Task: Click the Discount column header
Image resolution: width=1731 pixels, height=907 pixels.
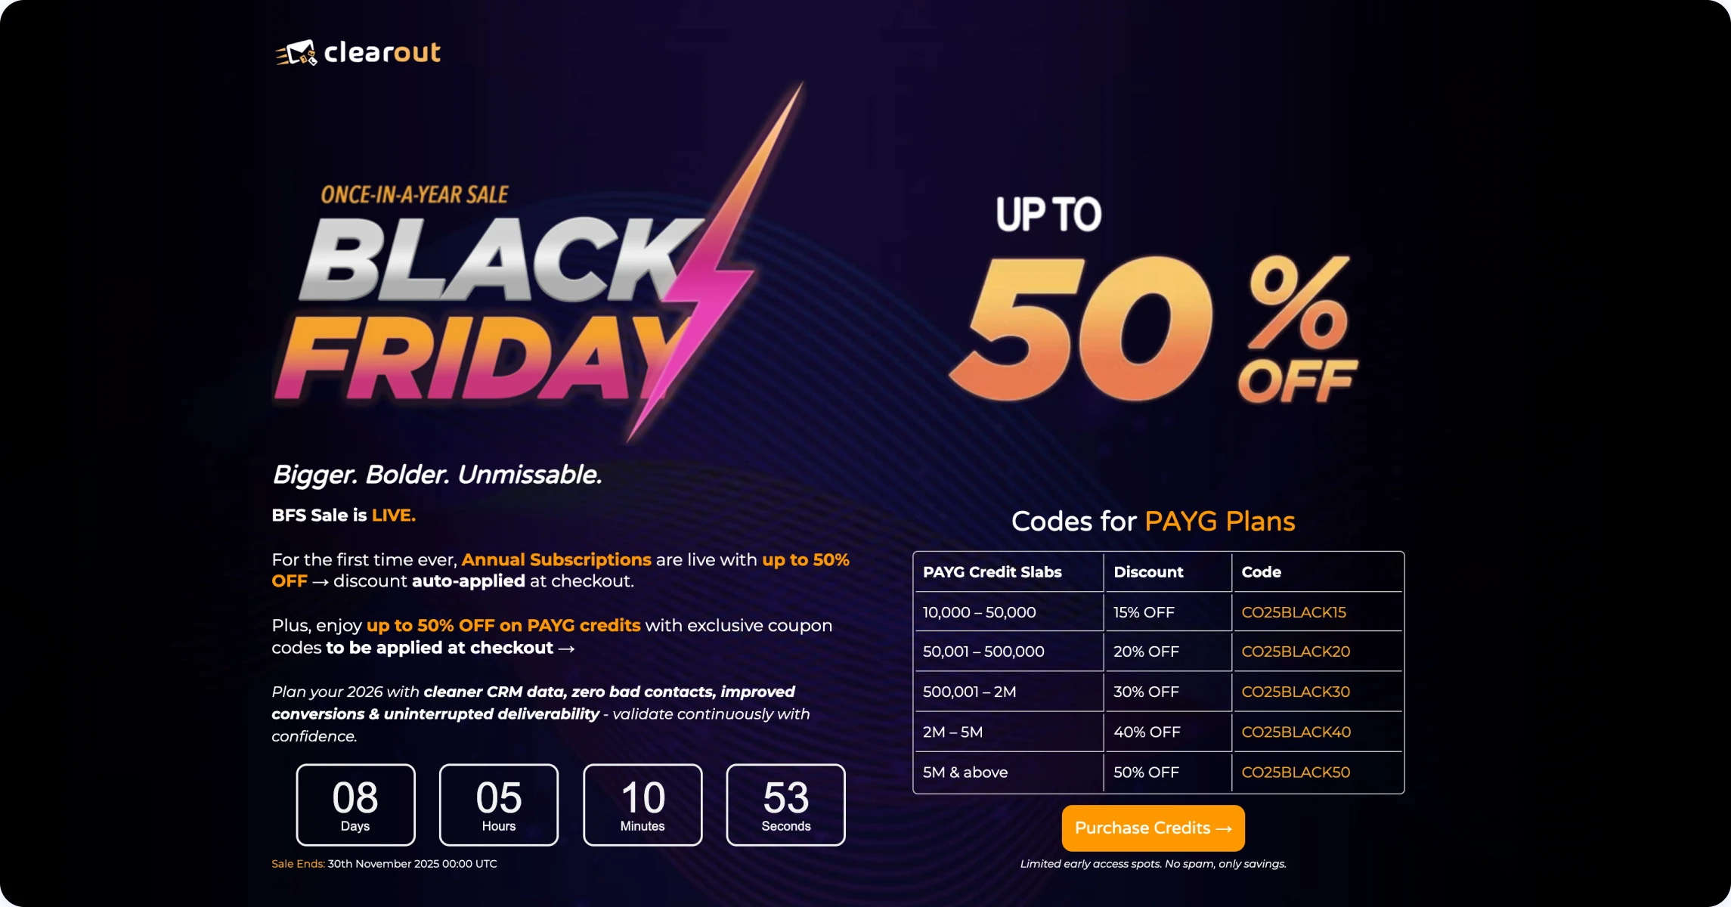Action: pyautogui.click(x=1148, y=572)
